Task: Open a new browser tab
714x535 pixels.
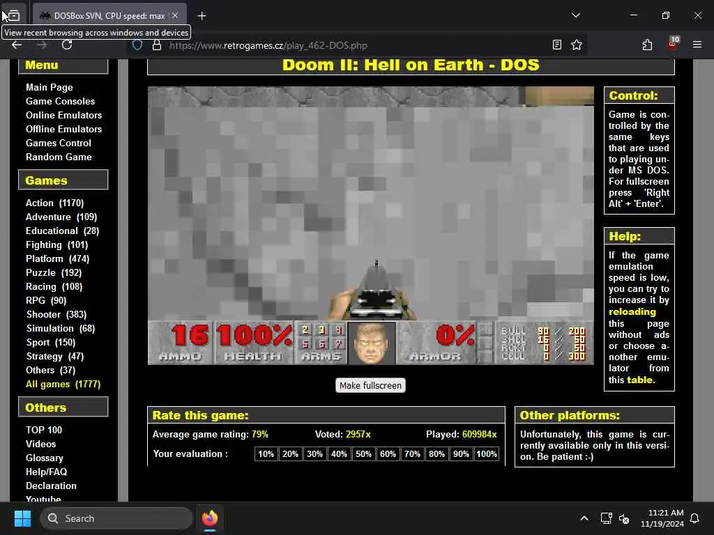Action: [x=202, y=16]
